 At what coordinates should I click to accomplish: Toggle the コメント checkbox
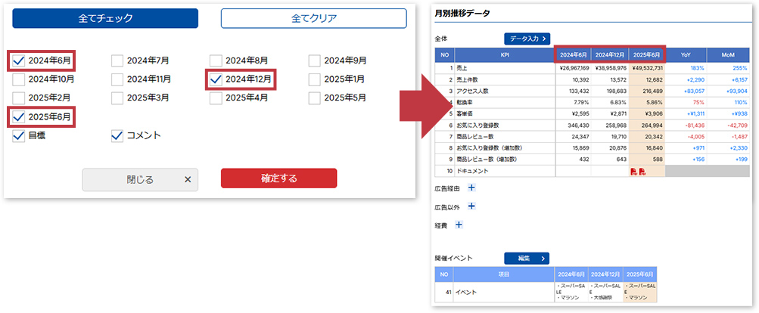tap(117, 136)
